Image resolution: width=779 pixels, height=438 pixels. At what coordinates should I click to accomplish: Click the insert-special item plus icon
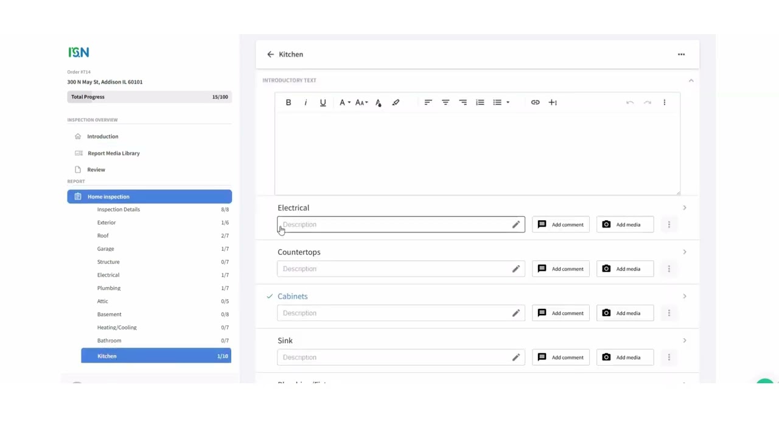click(553, 102)
